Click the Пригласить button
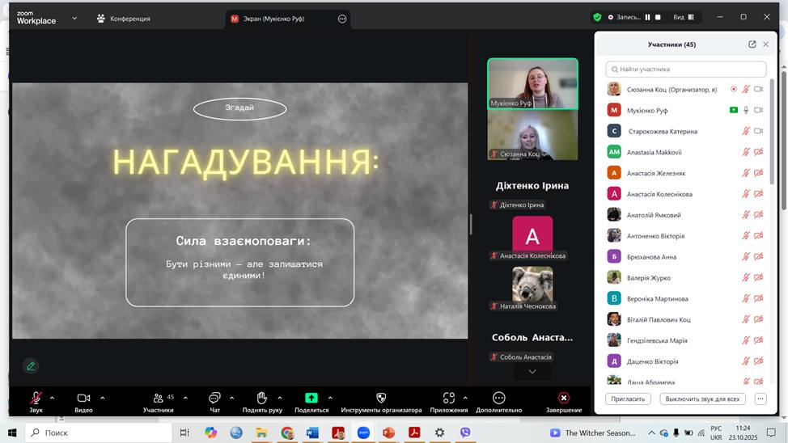The height and width of the screenshot is (443, 788). coord(628,399)
